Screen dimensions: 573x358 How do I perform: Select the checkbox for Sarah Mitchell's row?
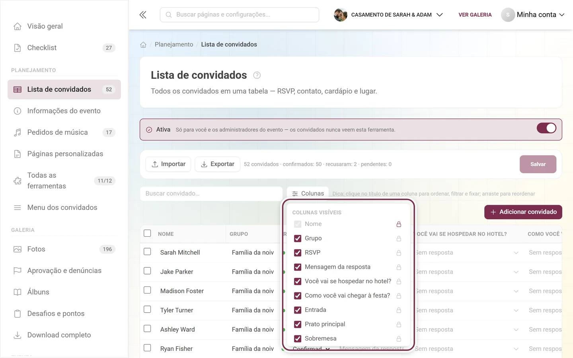coord(147,252)
